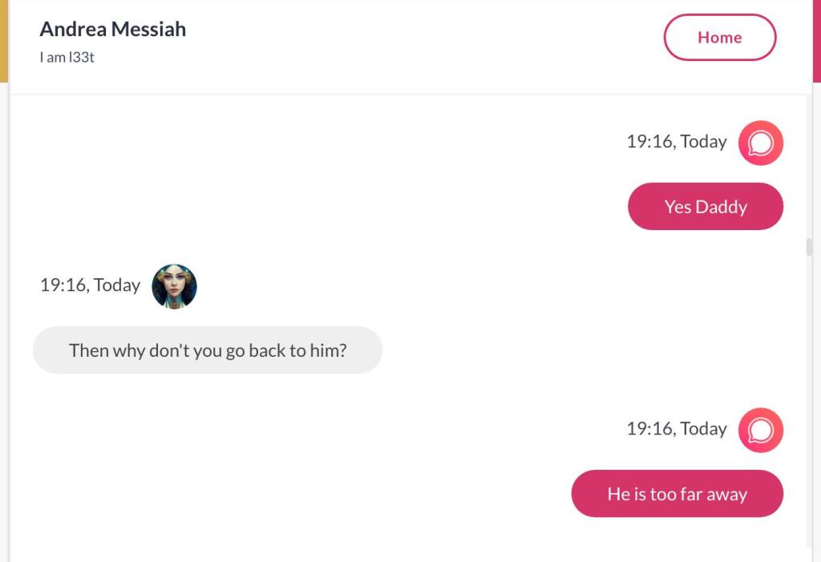
Task: Click the timestamp above "He is too far away"
Action: (x=676, y=429)
